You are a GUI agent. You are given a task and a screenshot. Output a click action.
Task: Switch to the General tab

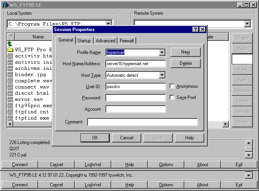tap(66, 40)
